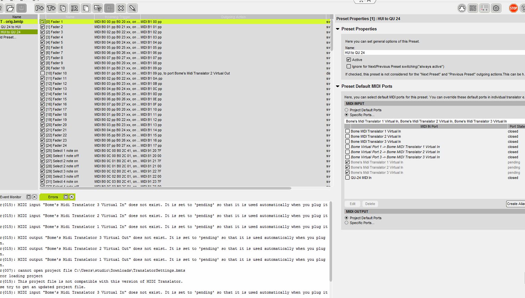Select the [16] Fader 16 translator row

tap(185, 104)
